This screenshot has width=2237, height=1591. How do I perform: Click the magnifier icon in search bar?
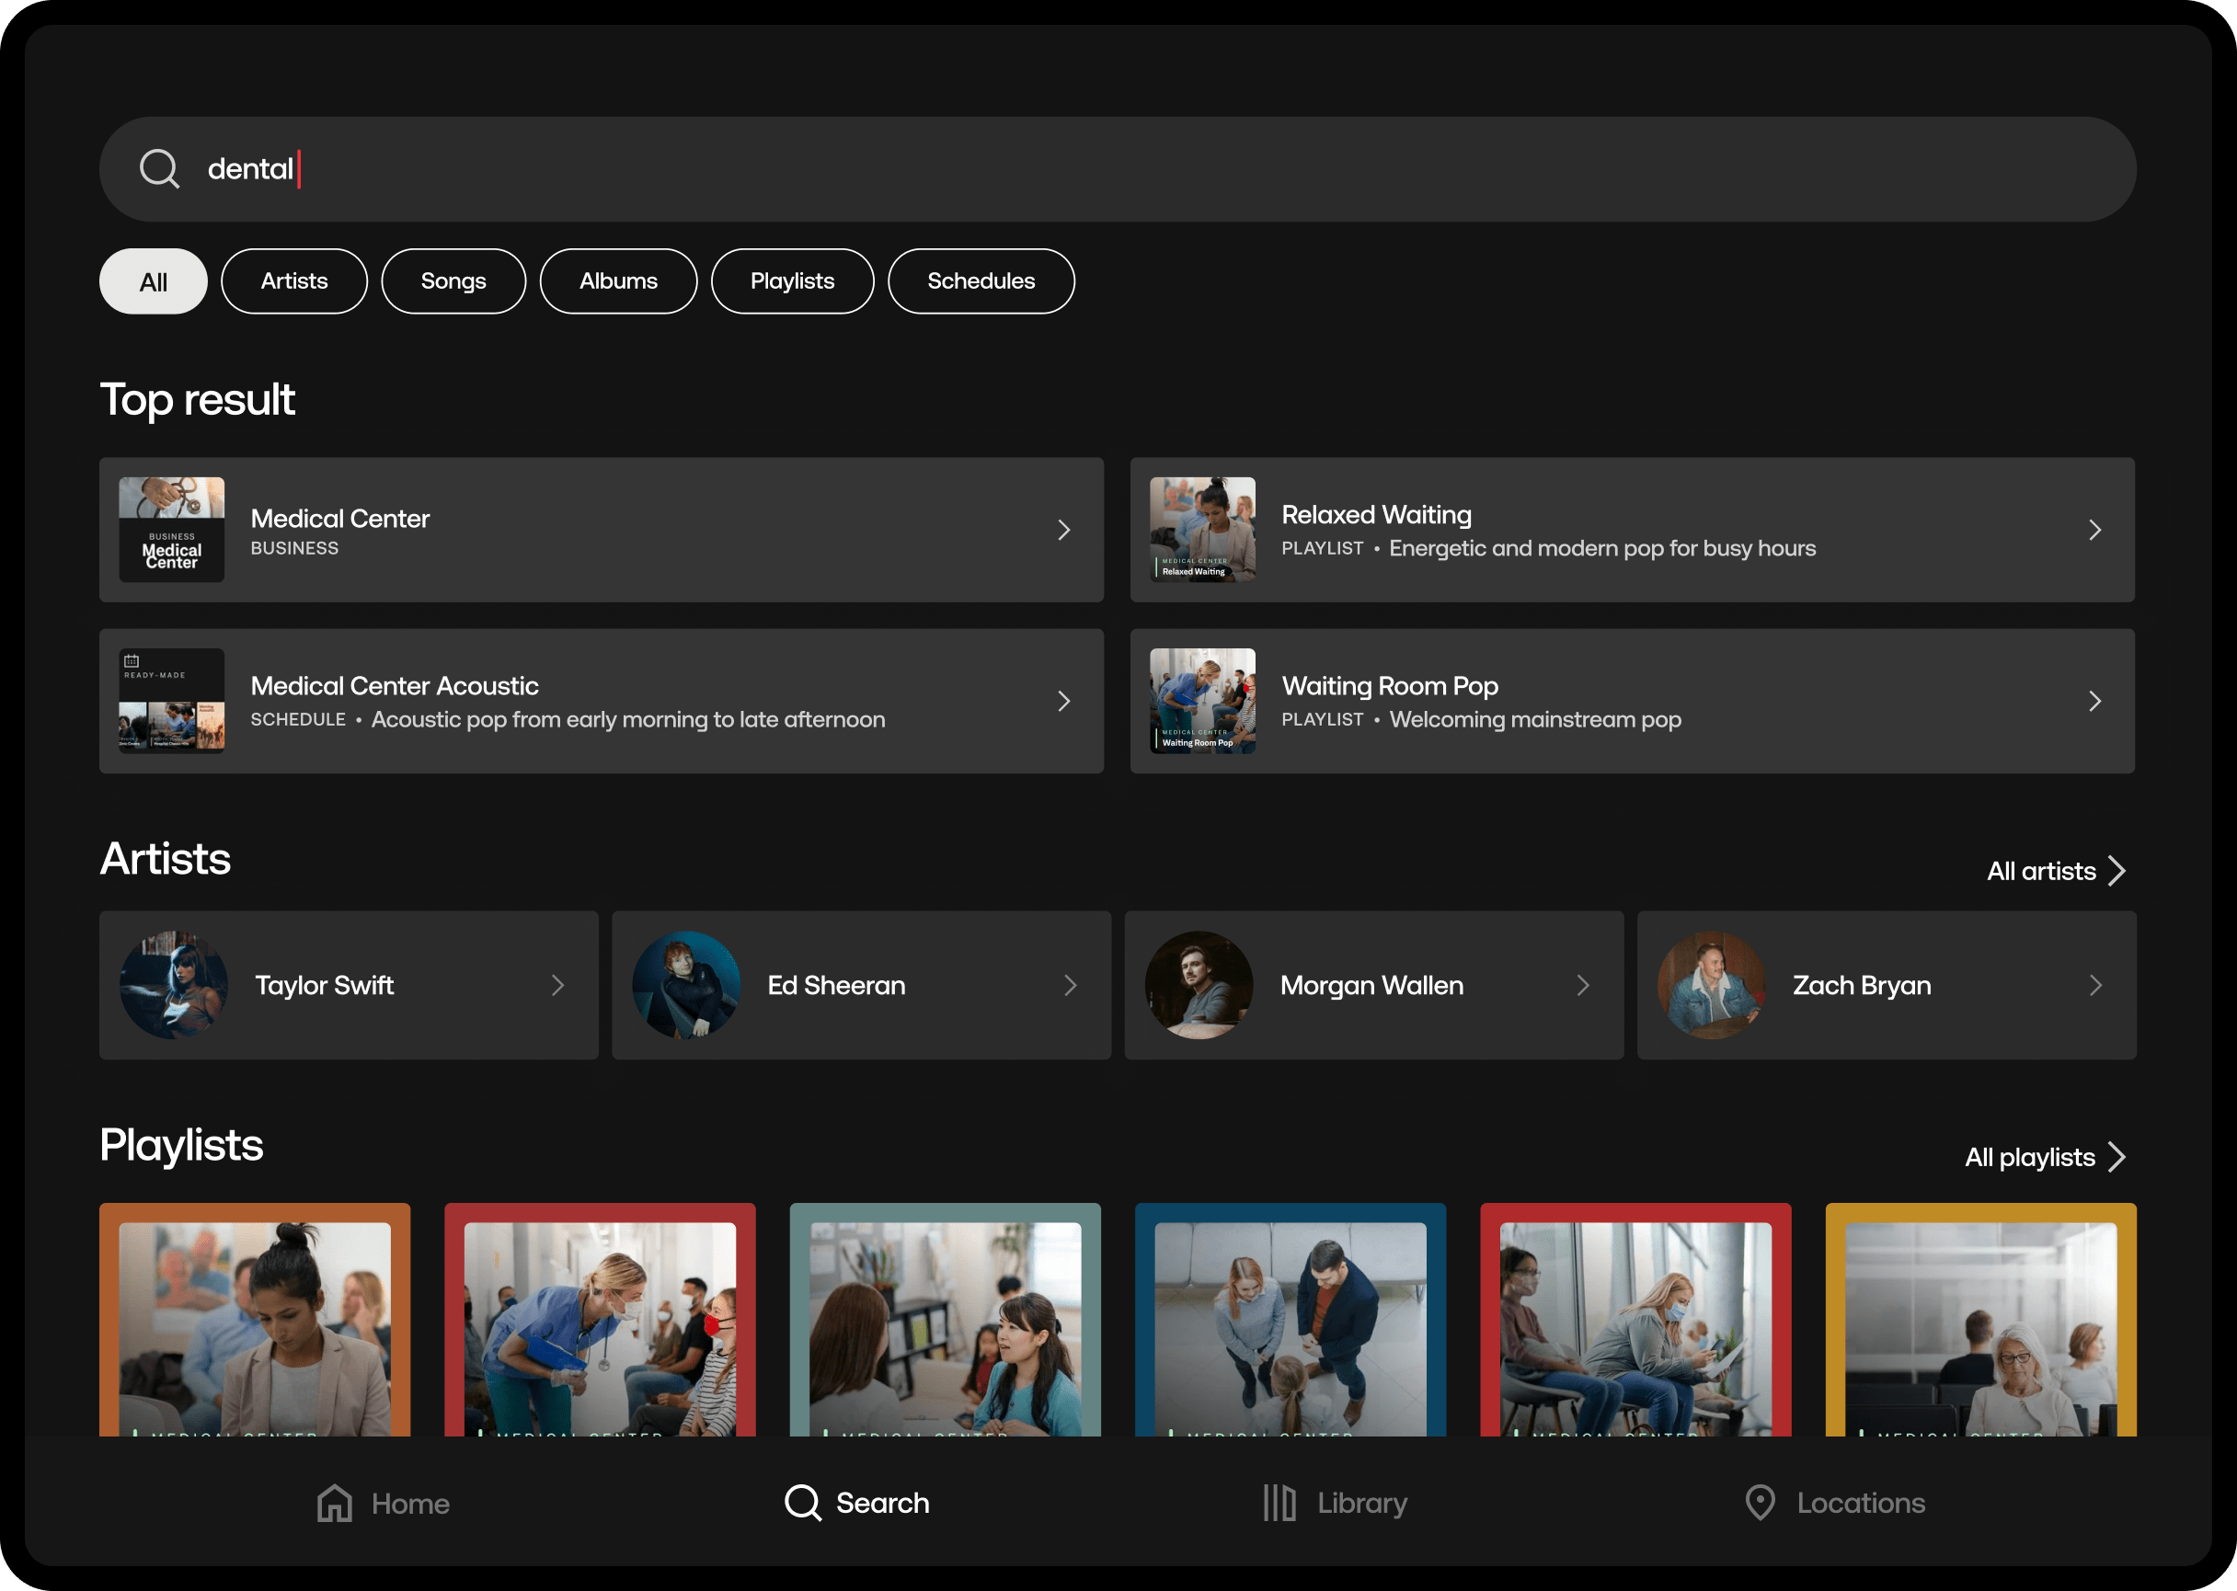click(159, 168)
